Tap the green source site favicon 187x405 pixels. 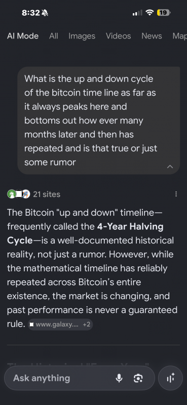11,194
